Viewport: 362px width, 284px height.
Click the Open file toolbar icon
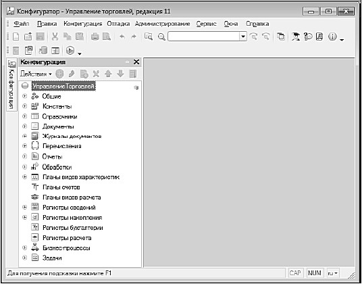pyautogui.click(x=28, y=37)
